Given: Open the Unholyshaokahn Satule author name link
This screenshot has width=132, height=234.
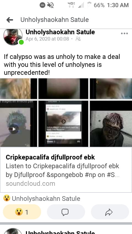Looking at the screenshot, I should (60, 32).
